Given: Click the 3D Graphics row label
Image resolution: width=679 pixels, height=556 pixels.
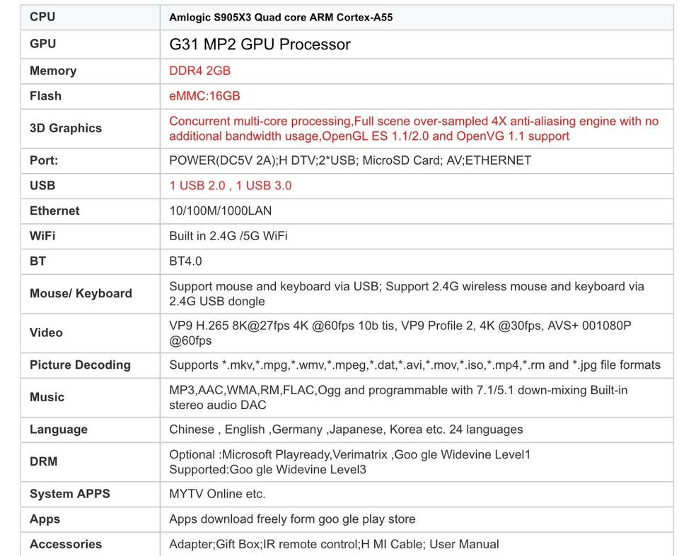Looking at the screenshot, I should tap(66, 128).
